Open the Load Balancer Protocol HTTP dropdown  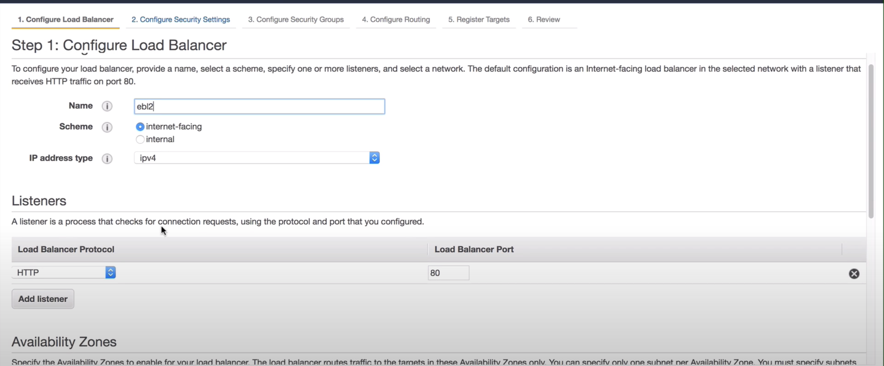(64, 273)
